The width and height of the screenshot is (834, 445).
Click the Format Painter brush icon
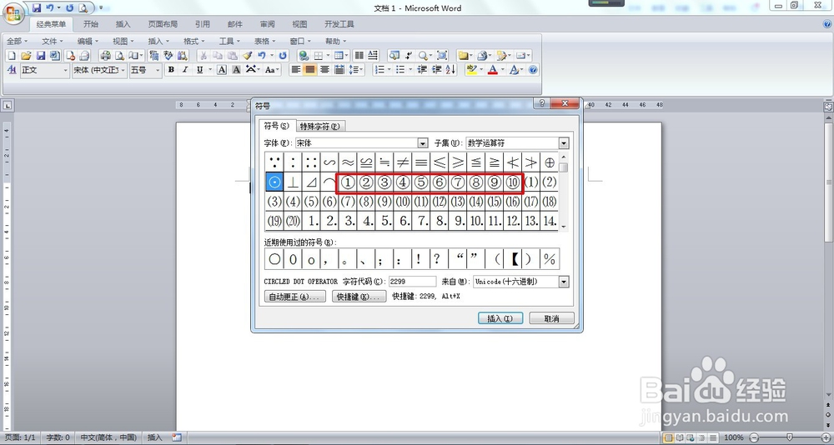[248, 55]
